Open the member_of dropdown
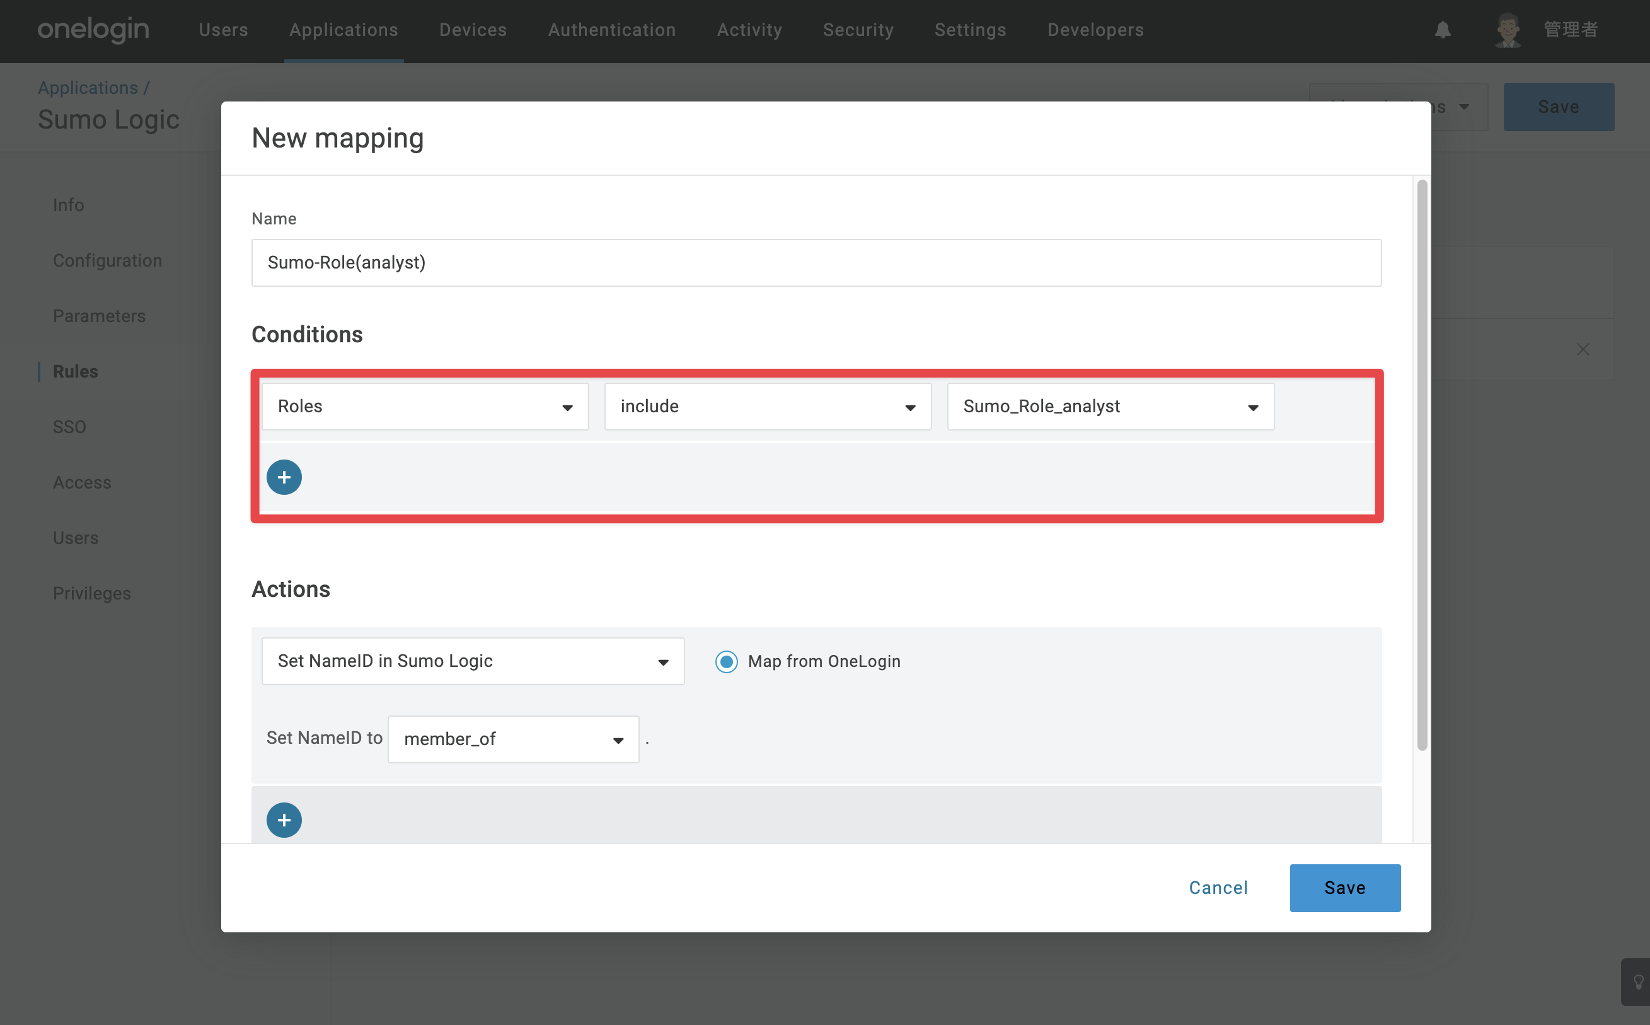This screenshot has width=1650, height=1025. pyautogui.click(x=514, y=739)
